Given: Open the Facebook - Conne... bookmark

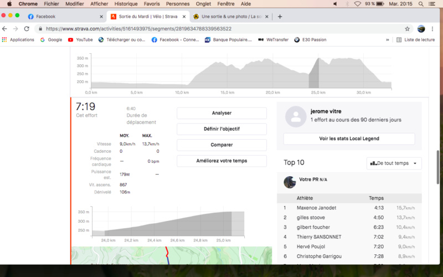Looking at the screenshot, I should coord(175,39).
